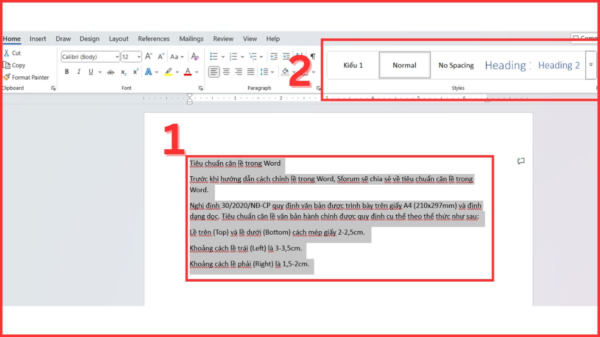Viewport: 600px width, 337px height.
Task: Insert a bullet list with the Bullets icon
Action: click(214, 57)
